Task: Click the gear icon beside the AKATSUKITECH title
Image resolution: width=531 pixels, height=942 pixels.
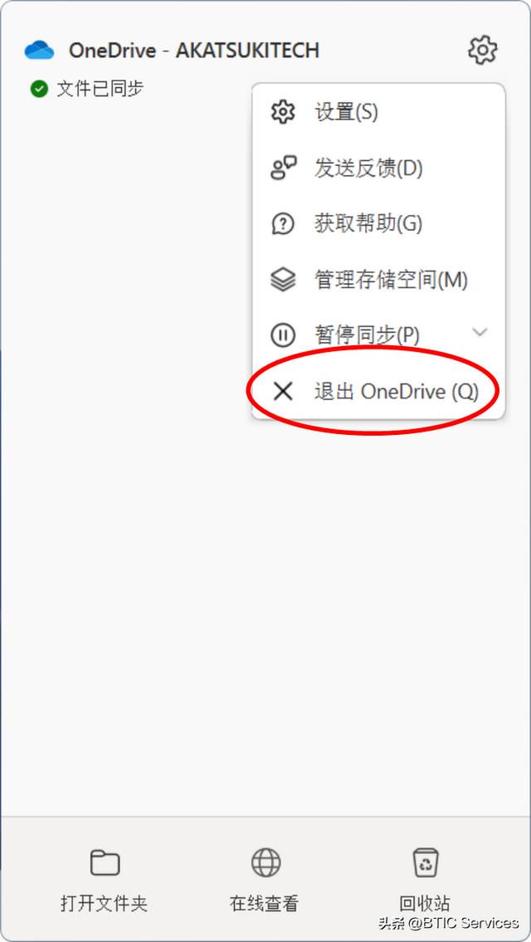Action: [x=482, y=50]
